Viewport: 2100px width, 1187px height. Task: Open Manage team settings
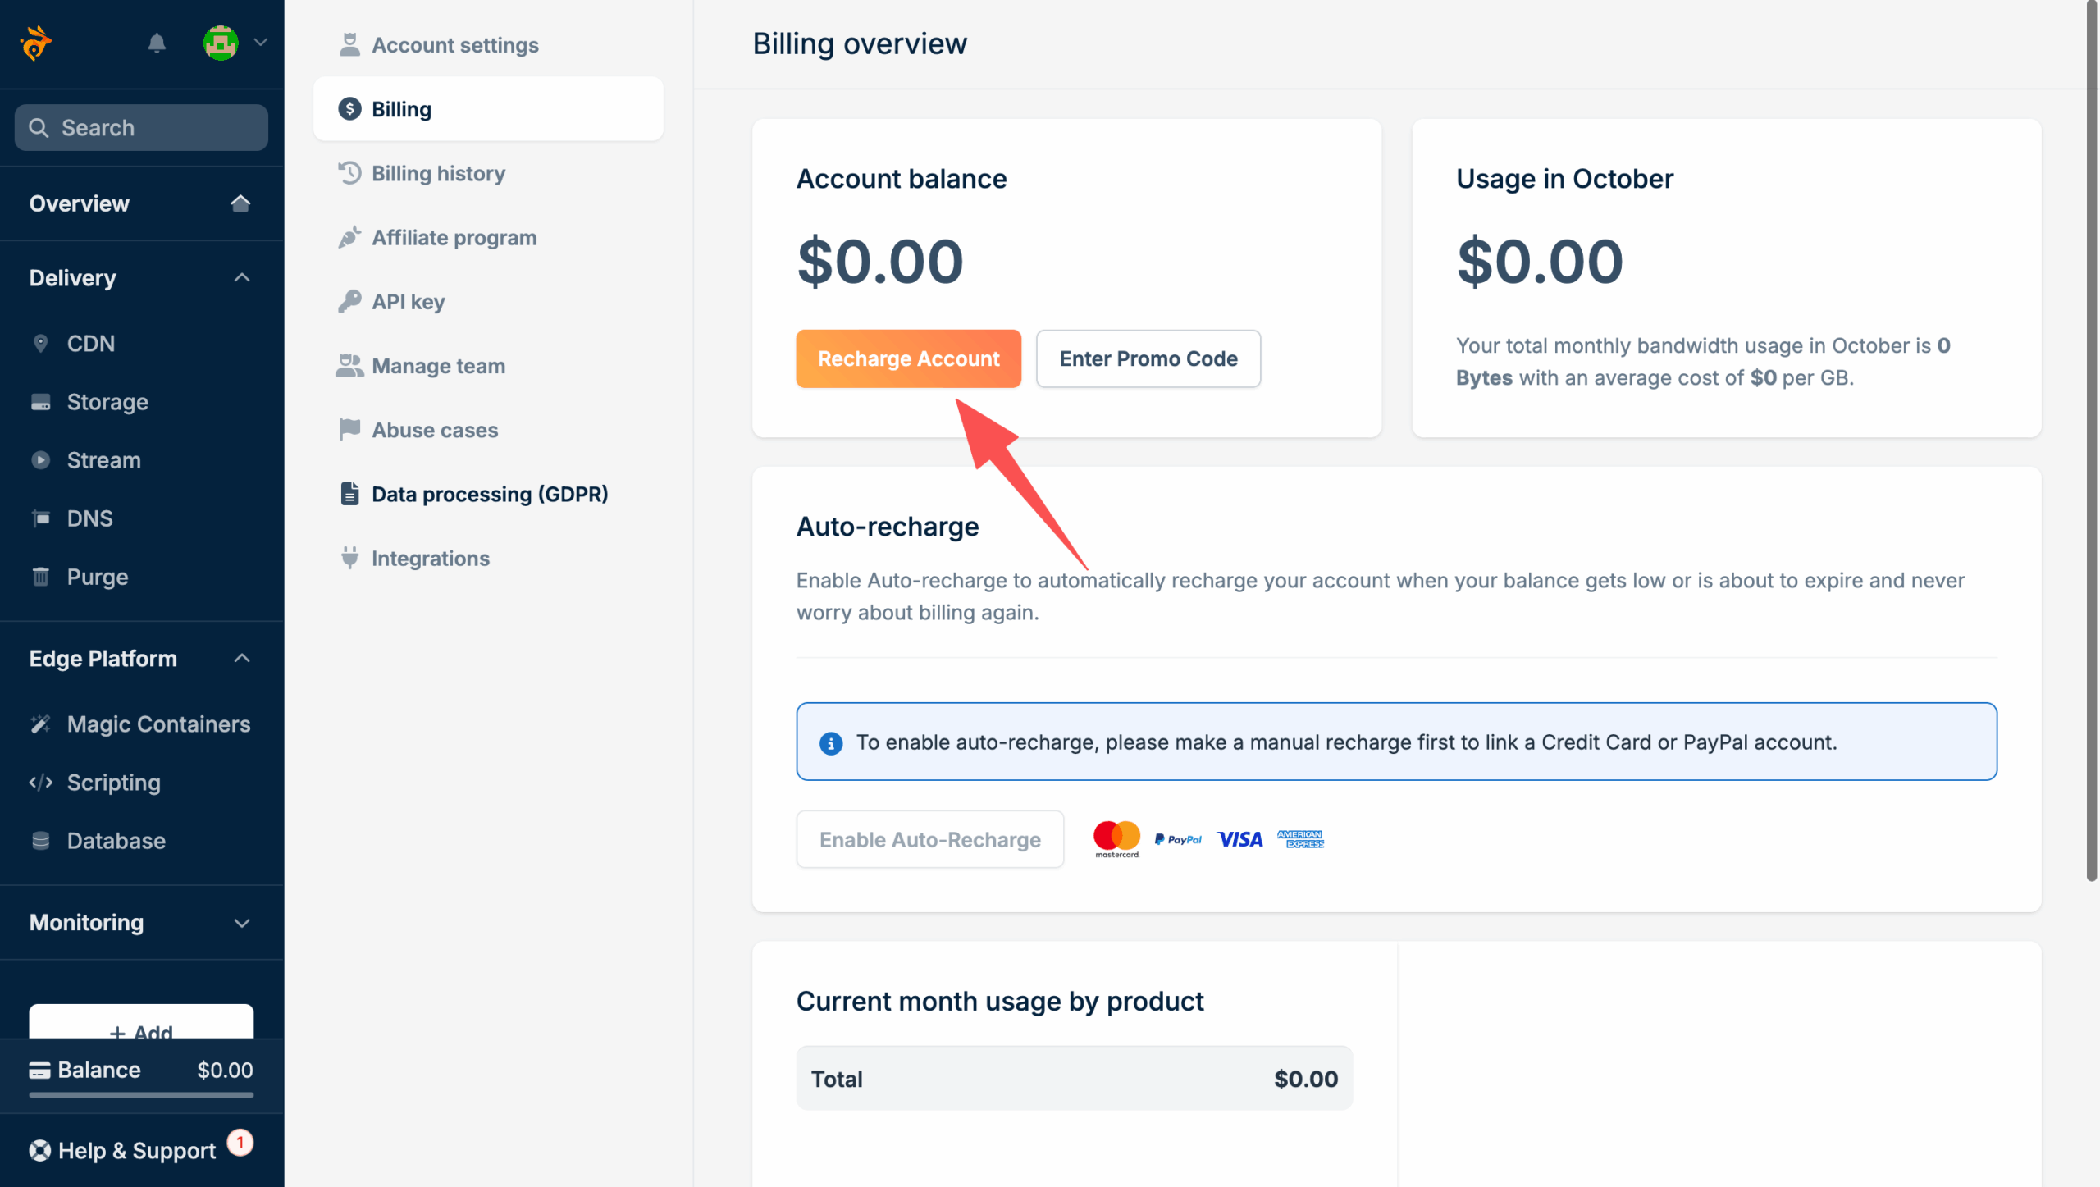tap(438, 366)
